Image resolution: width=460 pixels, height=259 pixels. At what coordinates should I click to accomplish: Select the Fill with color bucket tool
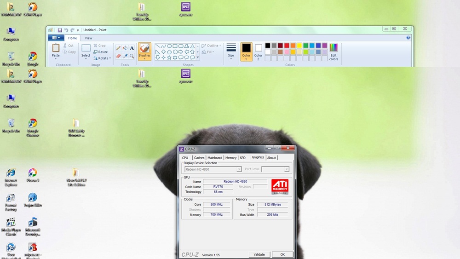(125, 48)
